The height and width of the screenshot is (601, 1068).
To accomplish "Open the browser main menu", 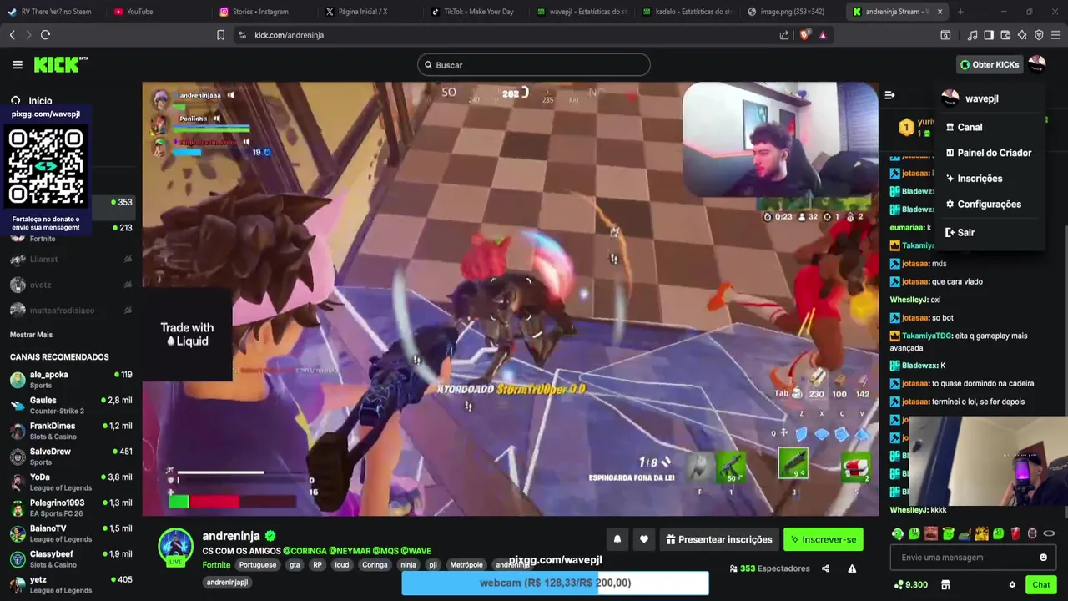I will click(x=1055, y=35).
